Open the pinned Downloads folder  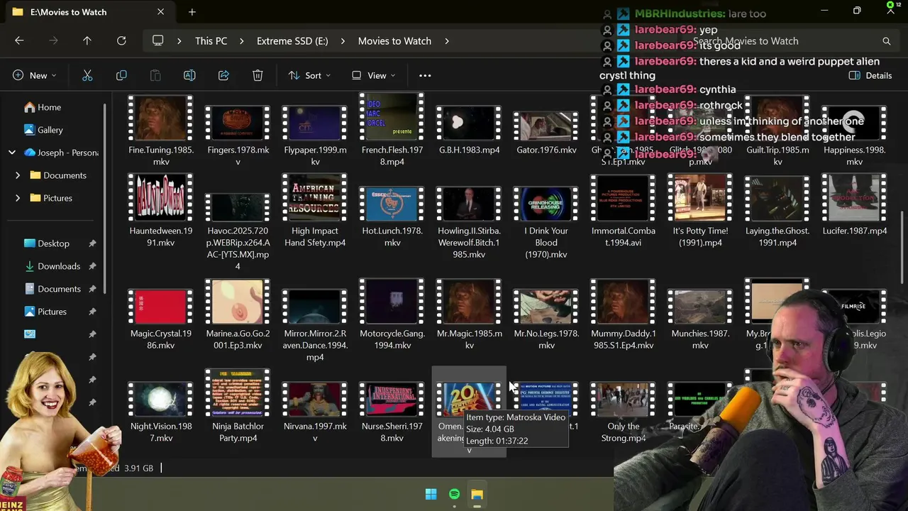click(x=52, y=266)
